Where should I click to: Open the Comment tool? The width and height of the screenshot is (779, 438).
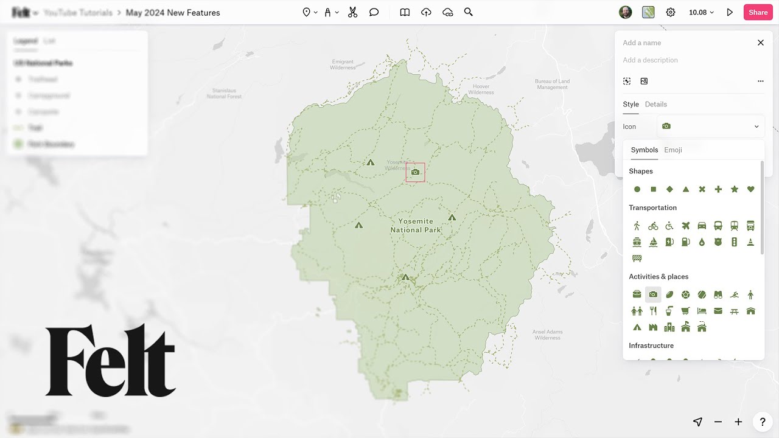point(374,12)
